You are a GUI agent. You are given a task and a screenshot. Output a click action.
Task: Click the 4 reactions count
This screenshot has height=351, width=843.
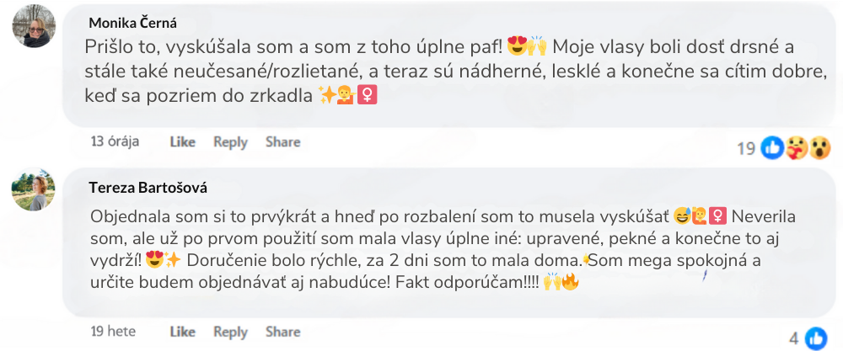[x=793, y=339]
